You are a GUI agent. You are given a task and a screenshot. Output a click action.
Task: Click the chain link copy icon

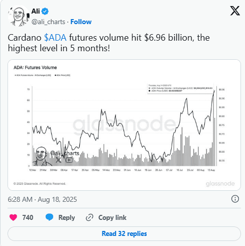(89, 217)
